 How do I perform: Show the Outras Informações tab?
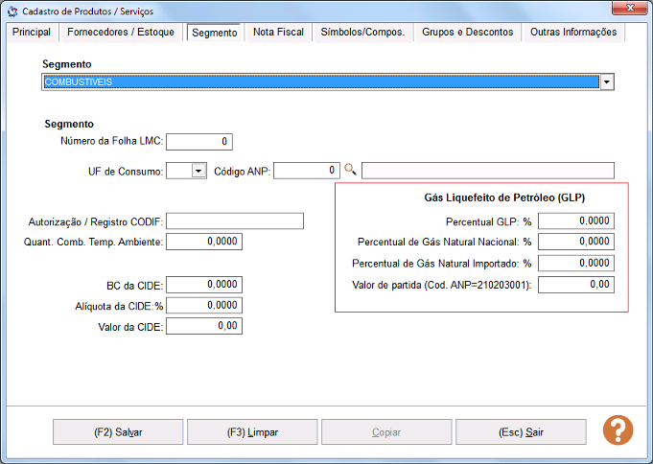(573, 33)
